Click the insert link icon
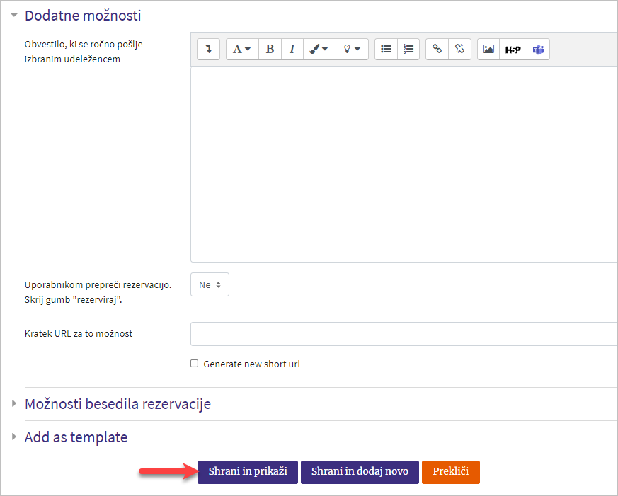Image resolution: width=618 pixels, height=496 pixels. coord(437,50)
